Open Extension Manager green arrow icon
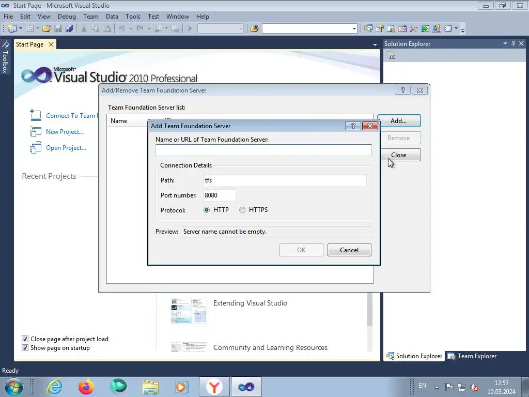The image size is (529, 397). pos(425,29)
